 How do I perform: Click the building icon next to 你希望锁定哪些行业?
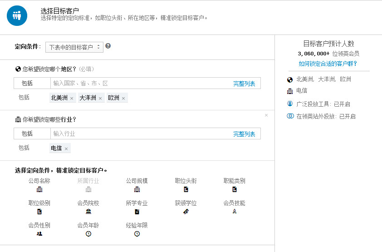(18, 119)
